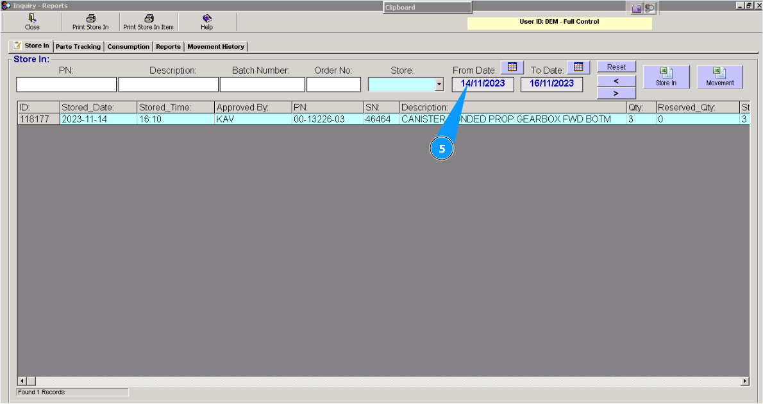Viewport: 763px width, 404px height.
Task: Click the Clipboard box in title bar
Action: tap(427, 7)
